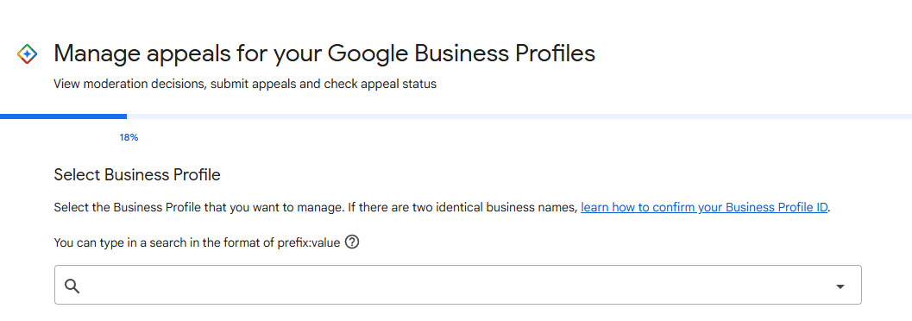Click the question mark help icon
This screenshot has height=321, width=912.
tap(352, 242)
